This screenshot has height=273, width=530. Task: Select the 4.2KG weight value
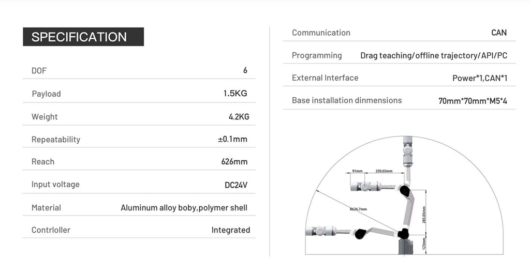pos(239,117)
